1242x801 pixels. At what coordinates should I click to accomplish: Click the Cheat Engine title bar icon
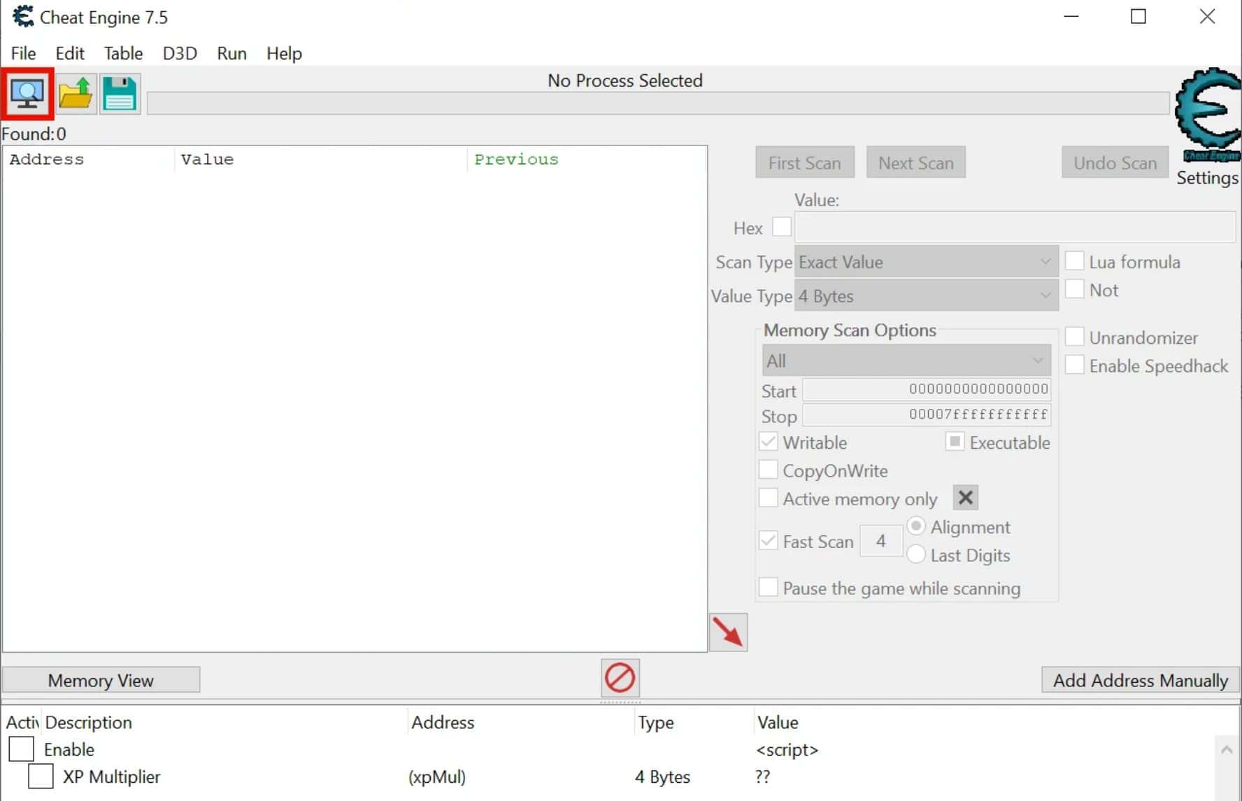pos(23,17)
